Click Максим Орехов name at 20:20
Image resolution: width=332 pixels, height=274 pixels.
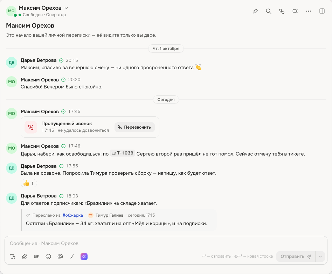tap(40, 80)
